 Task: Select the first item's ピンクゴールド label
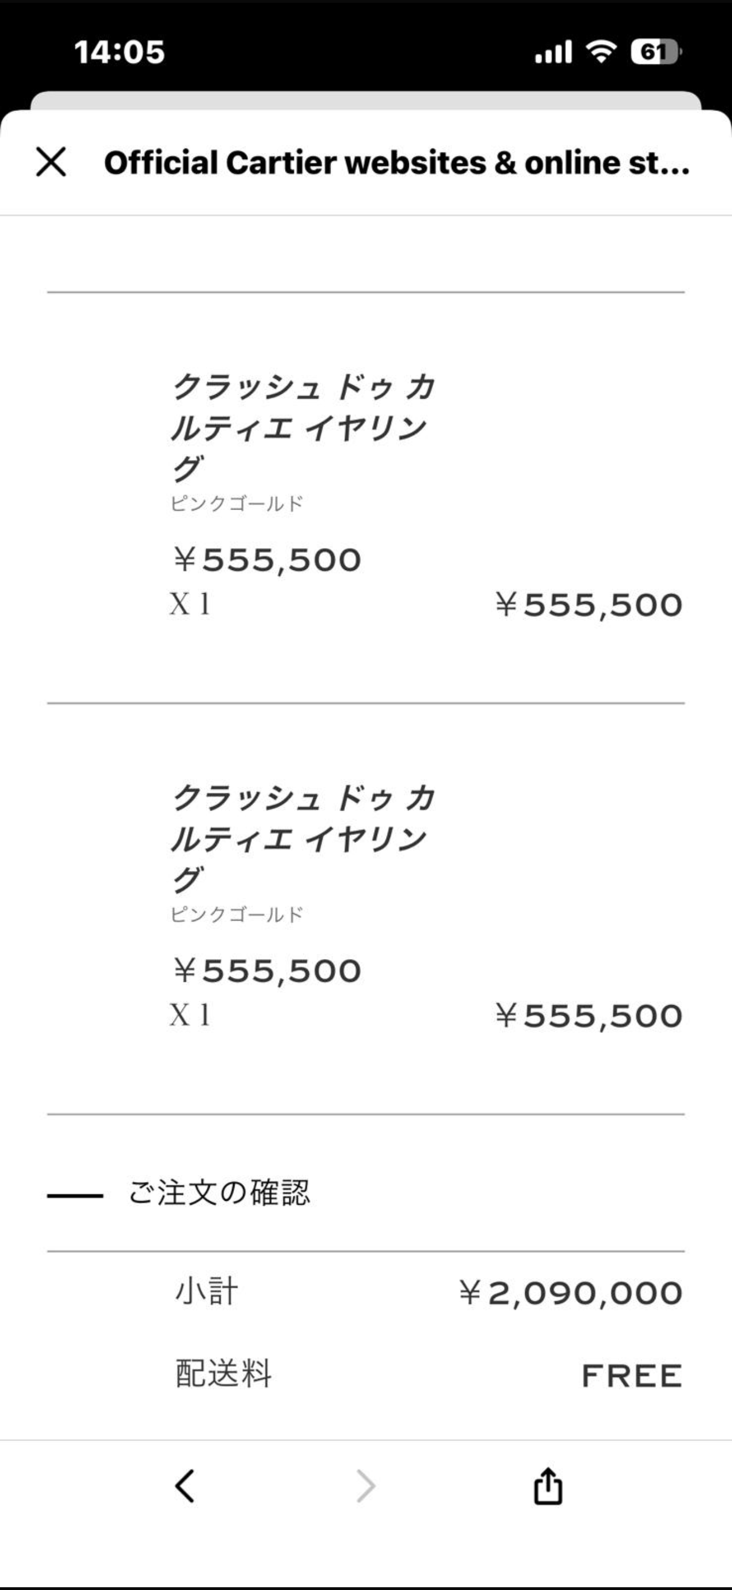point(236,503)
